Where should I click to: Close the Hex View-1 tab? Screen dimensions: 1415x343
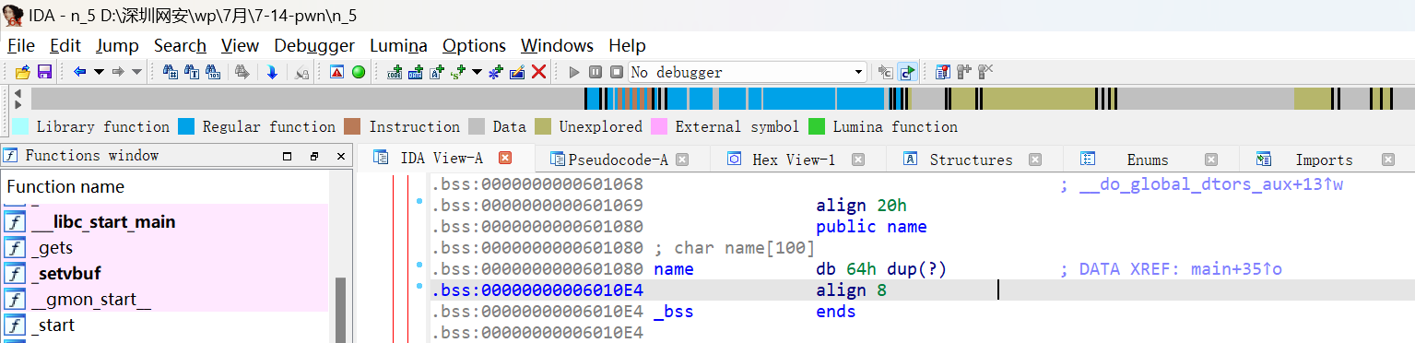(858, 160)
